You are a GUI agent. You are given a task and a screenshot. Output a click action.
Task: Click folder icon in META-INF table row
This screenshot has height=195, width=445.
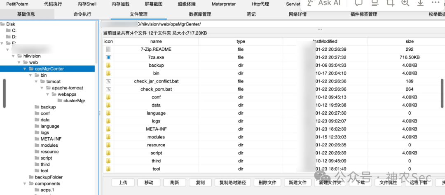108,129
